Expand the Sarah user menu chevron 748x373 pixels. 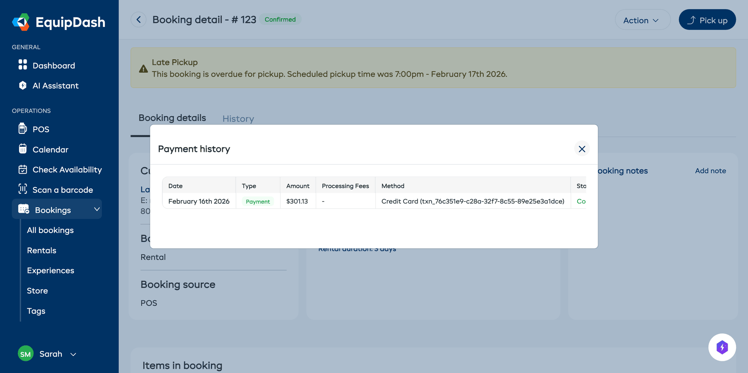pyautogui.click(x=73, y=354)
